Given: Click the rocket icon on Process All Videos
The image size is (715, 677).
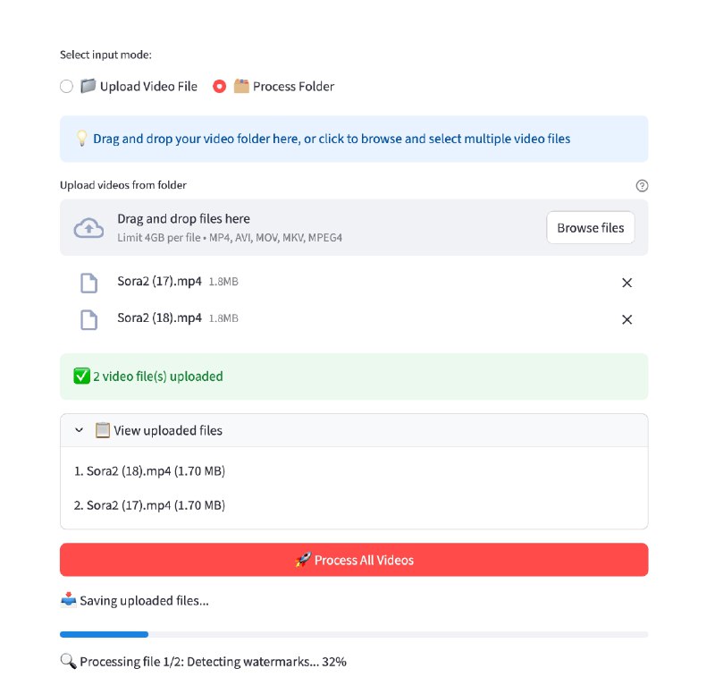Looking at the screenshot, I should point(301,559).
